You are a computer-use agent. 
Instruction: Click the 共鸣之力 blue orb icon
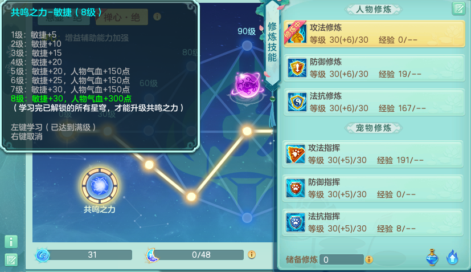click(x=100, y=185)
